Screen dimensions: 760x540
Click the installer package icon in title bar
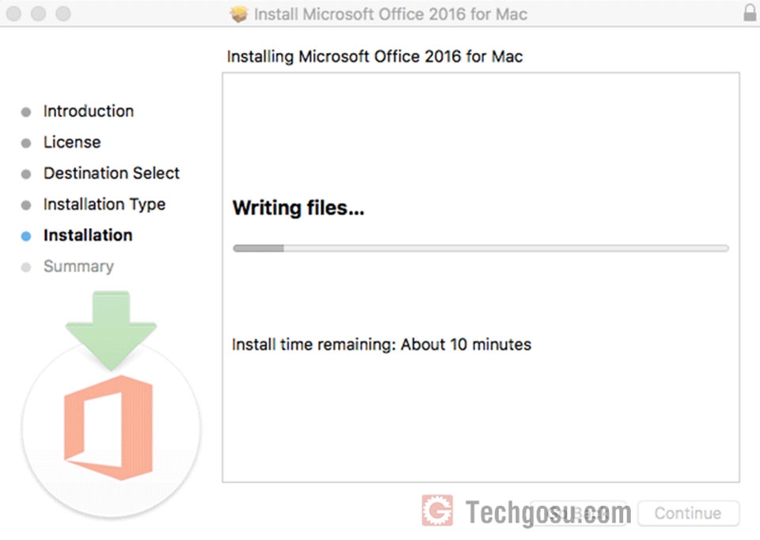(238, 13)
